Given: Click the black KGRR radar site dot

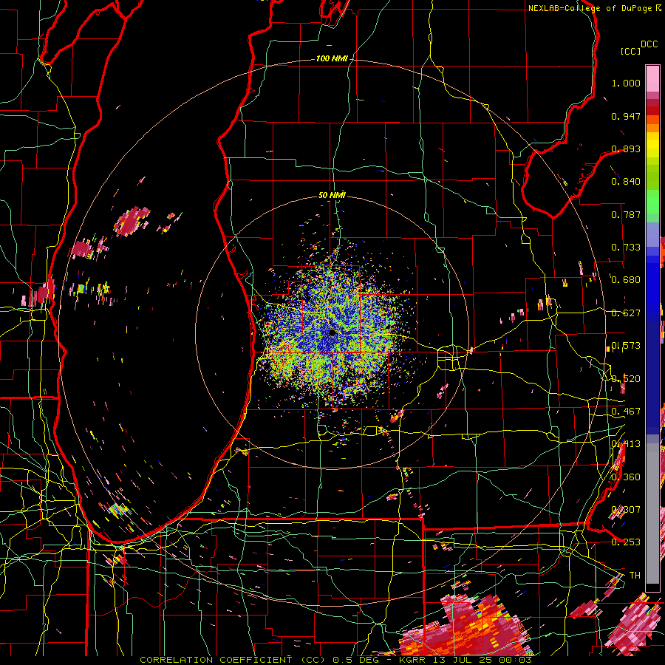Looking at the screenshot, I should pyautogui.click(x=332, y=333).
